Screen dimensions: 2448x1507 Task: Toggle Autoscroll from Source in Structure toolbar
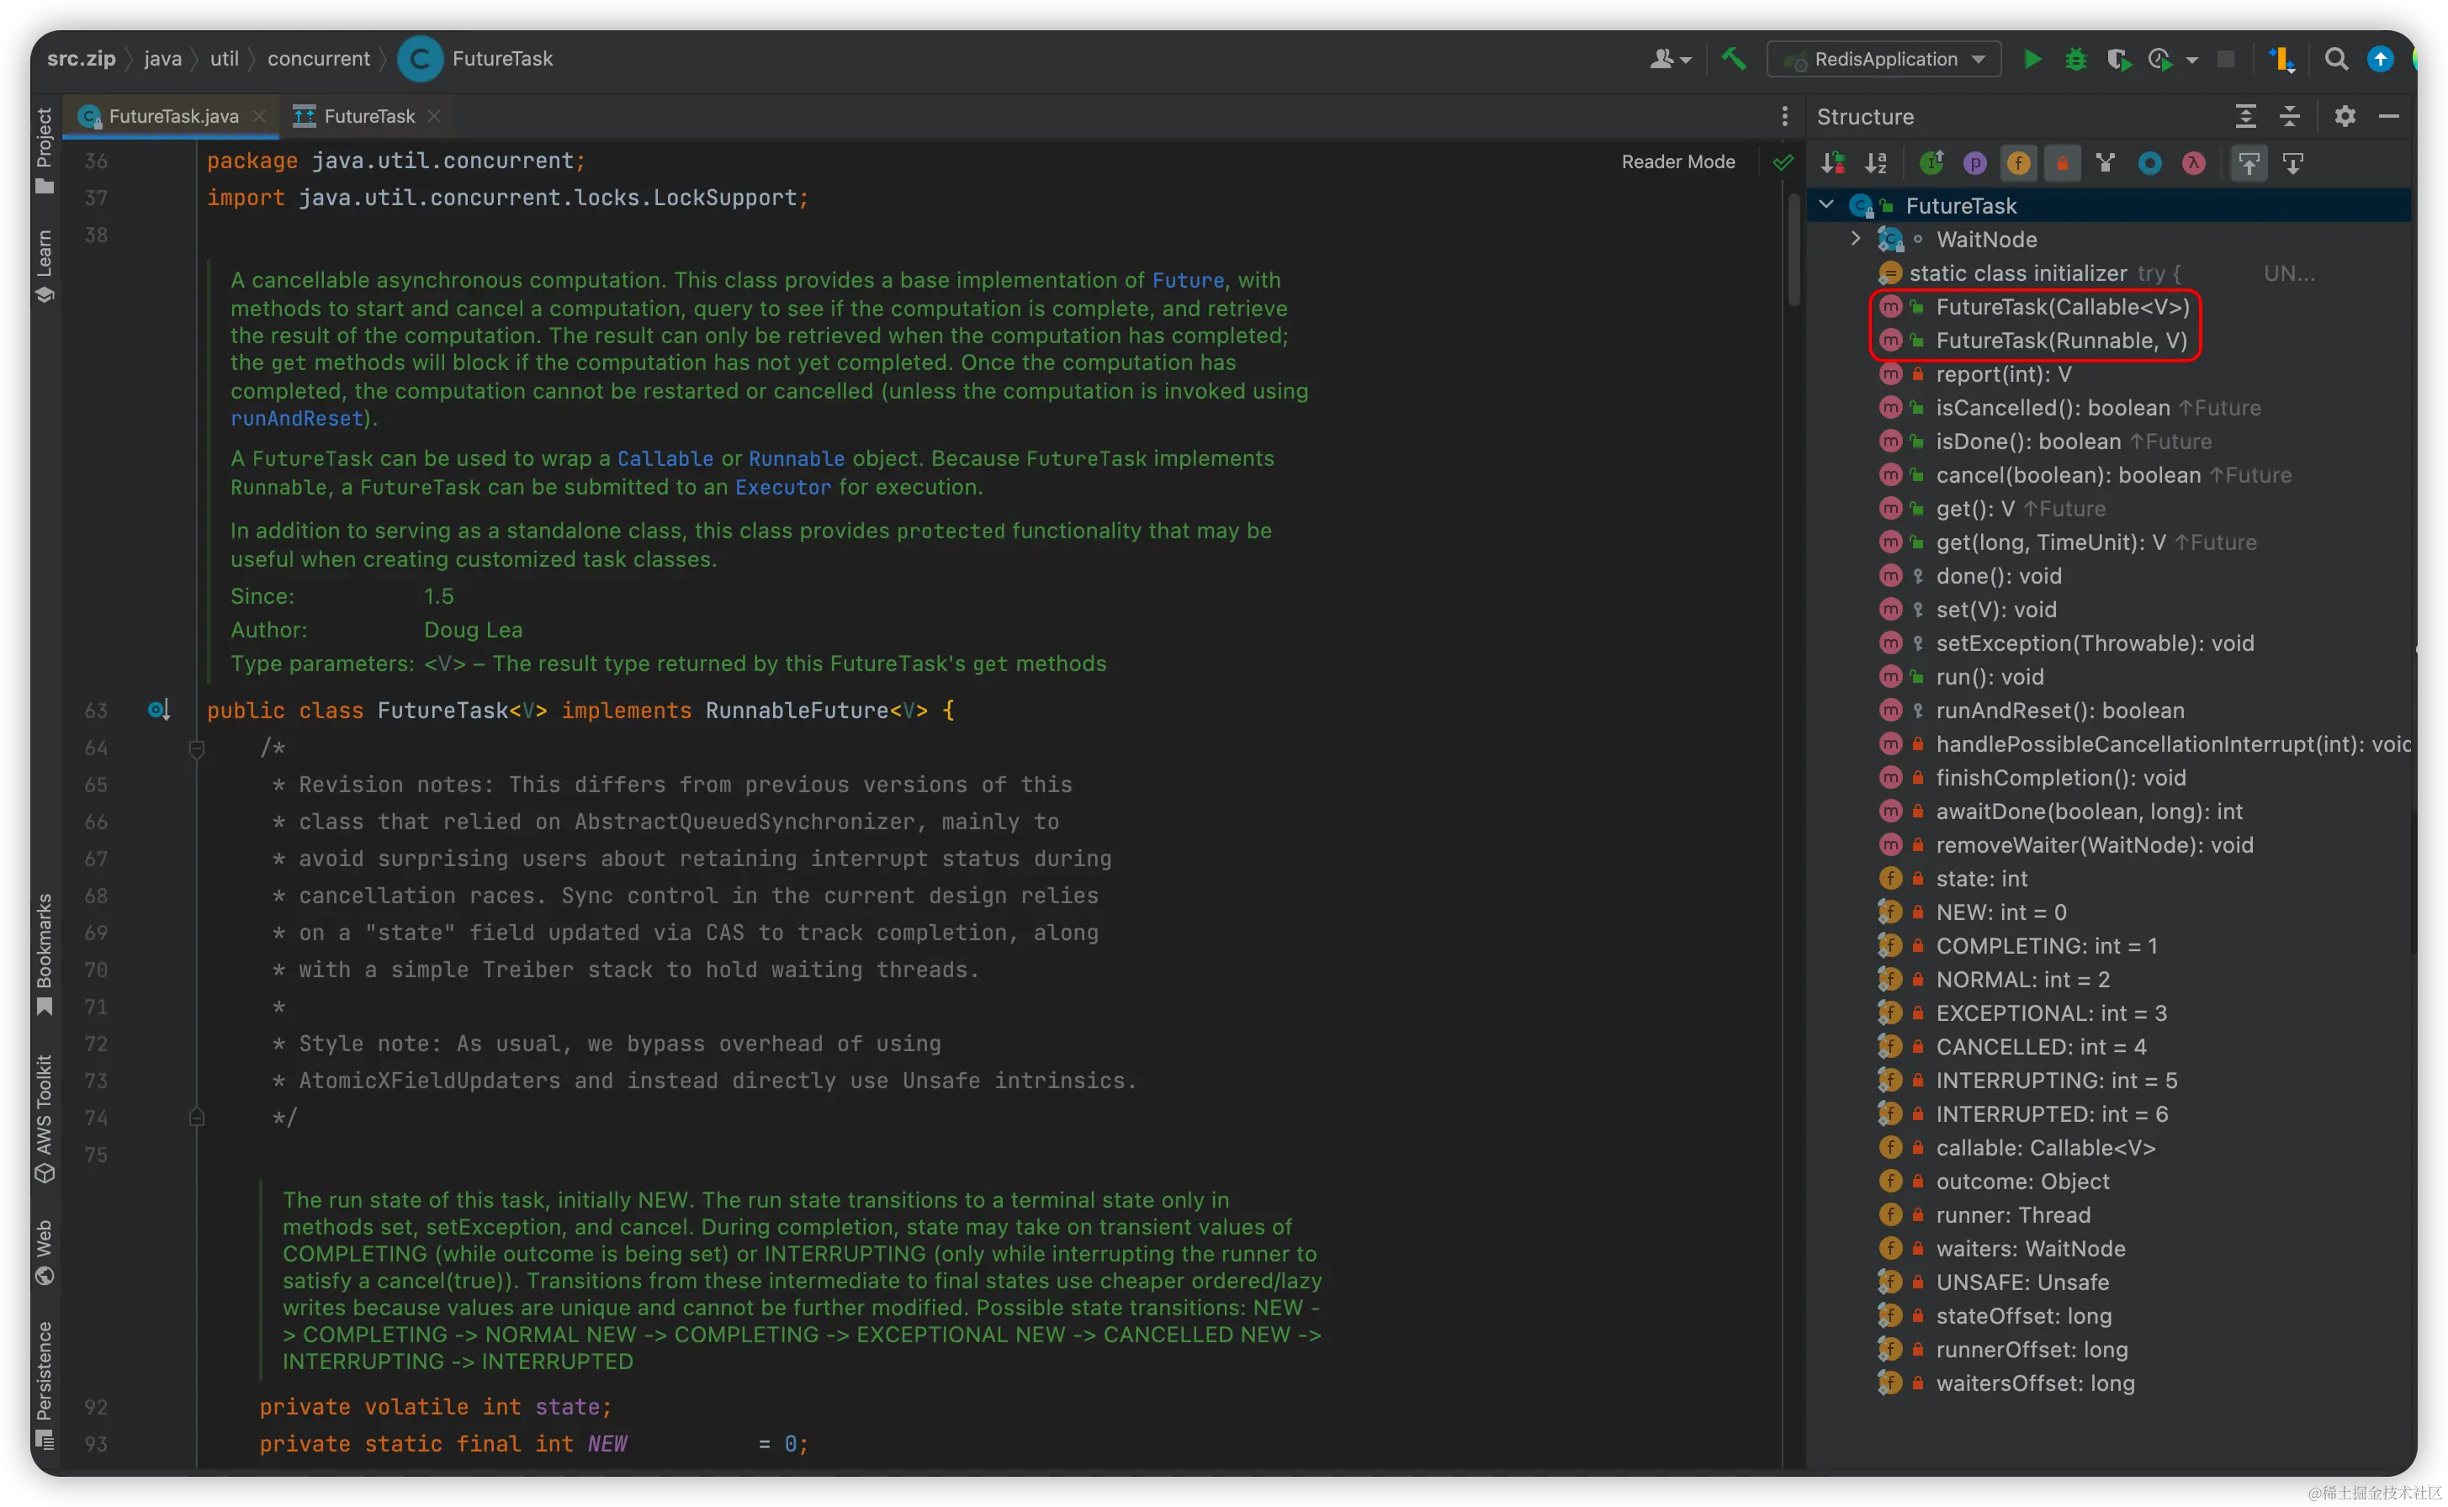[2292, 162]
